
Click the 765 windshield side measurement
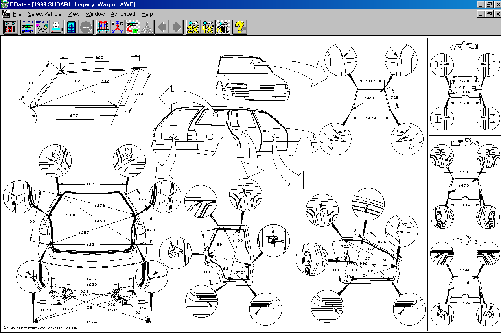point(394,97)
